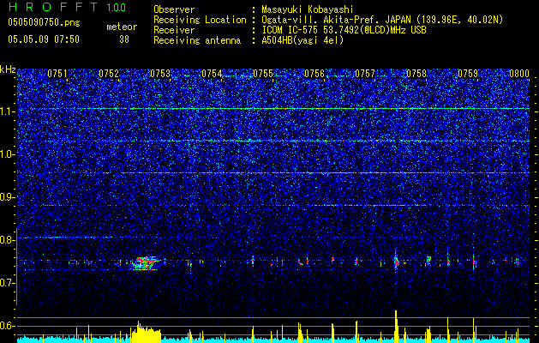This screenshot has width=539, height=343.
Task: Click the 0.9 kHz axis label
Action: point(7,197)
